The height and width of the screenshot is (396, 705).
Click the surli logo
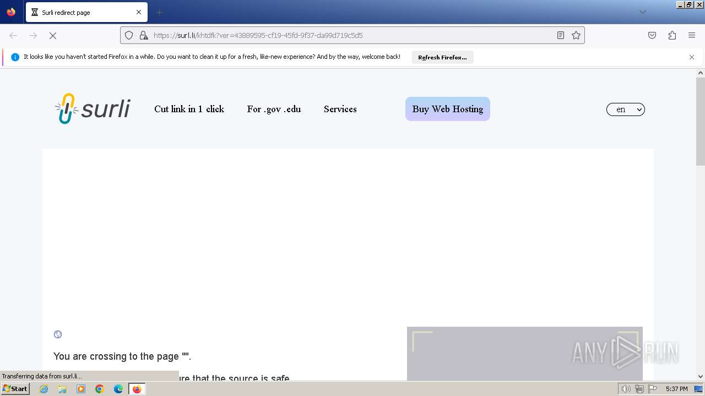coord(93,108)
